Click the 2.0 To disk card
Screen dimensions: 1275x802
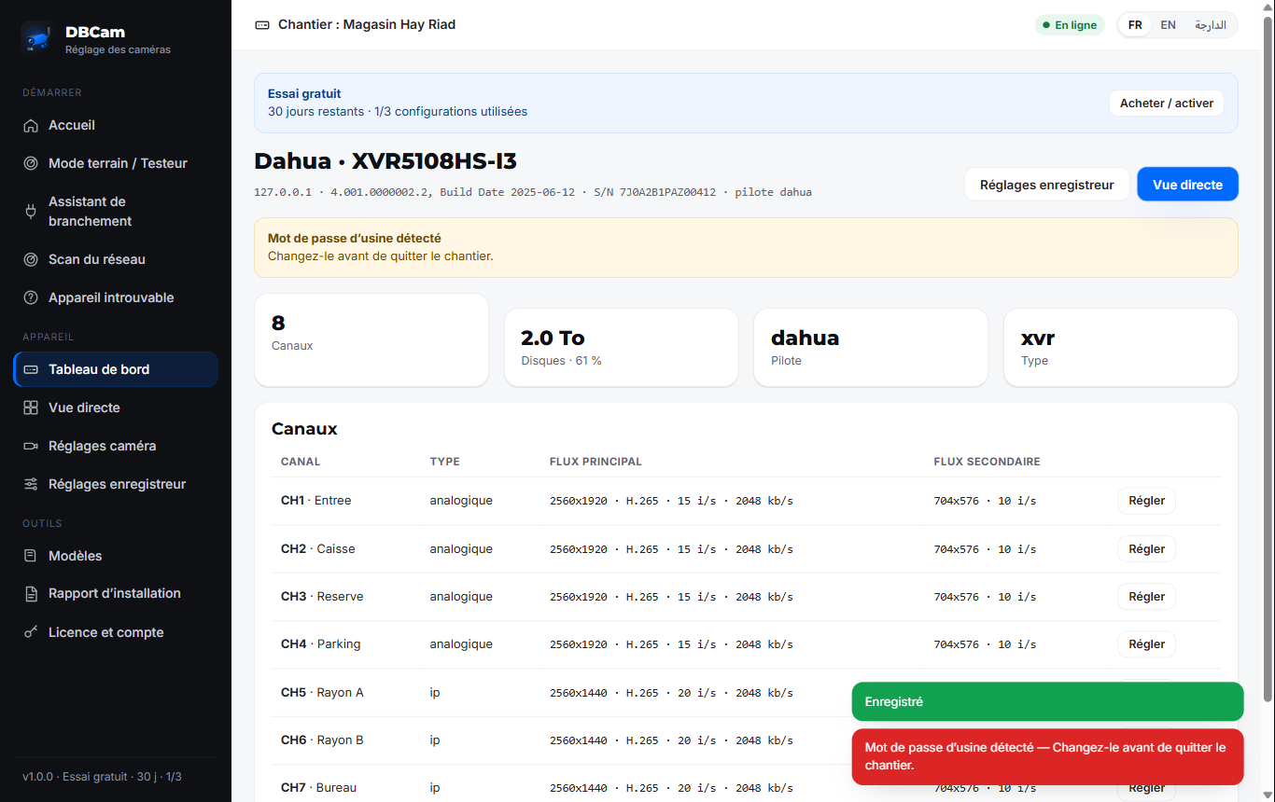point(621,348)
